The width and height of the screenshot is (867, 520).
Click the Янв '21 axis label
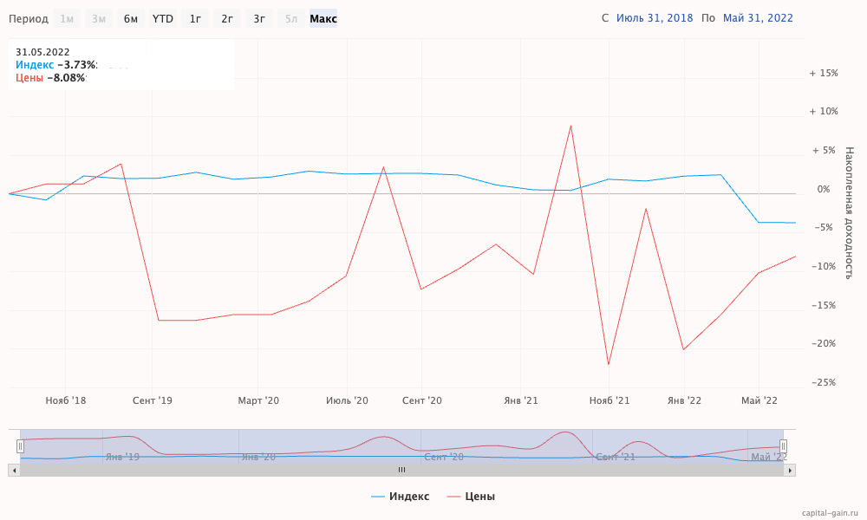pos(521,400)
